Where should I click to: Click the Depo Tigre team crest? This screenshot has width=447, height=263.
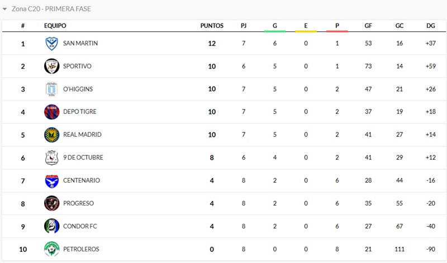coord(51,112)
